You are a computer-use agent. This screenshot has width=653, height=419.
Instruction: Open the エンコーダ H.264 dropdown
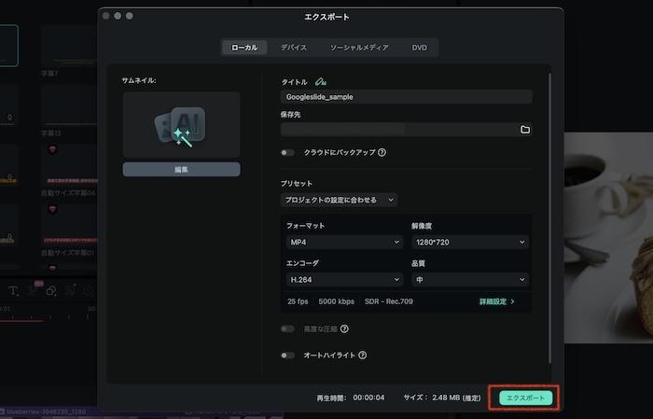(x=344, y=279)
